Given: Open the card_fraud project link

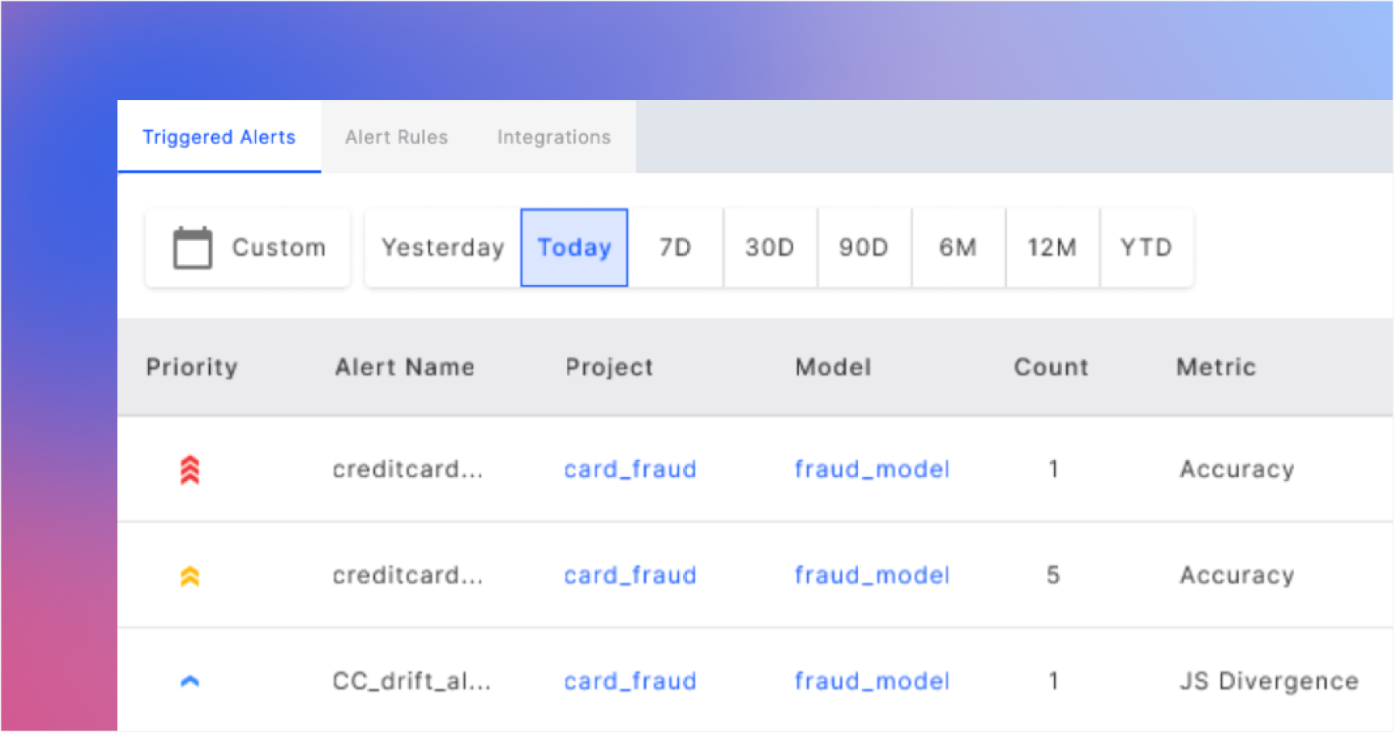Looking at the screenshot, I should click(630, 469).
